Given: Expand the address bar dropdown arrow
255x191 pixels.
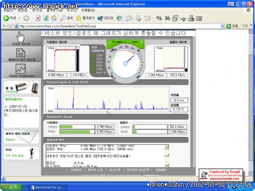Looking at the screenshot, I should tap(222, 26).
